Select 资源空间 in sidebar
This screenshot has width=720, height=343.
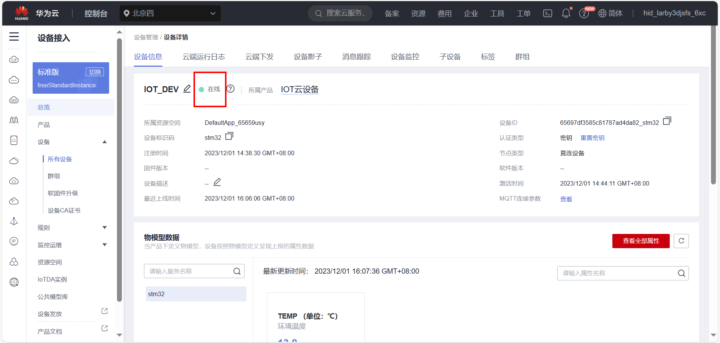(49, 262)
